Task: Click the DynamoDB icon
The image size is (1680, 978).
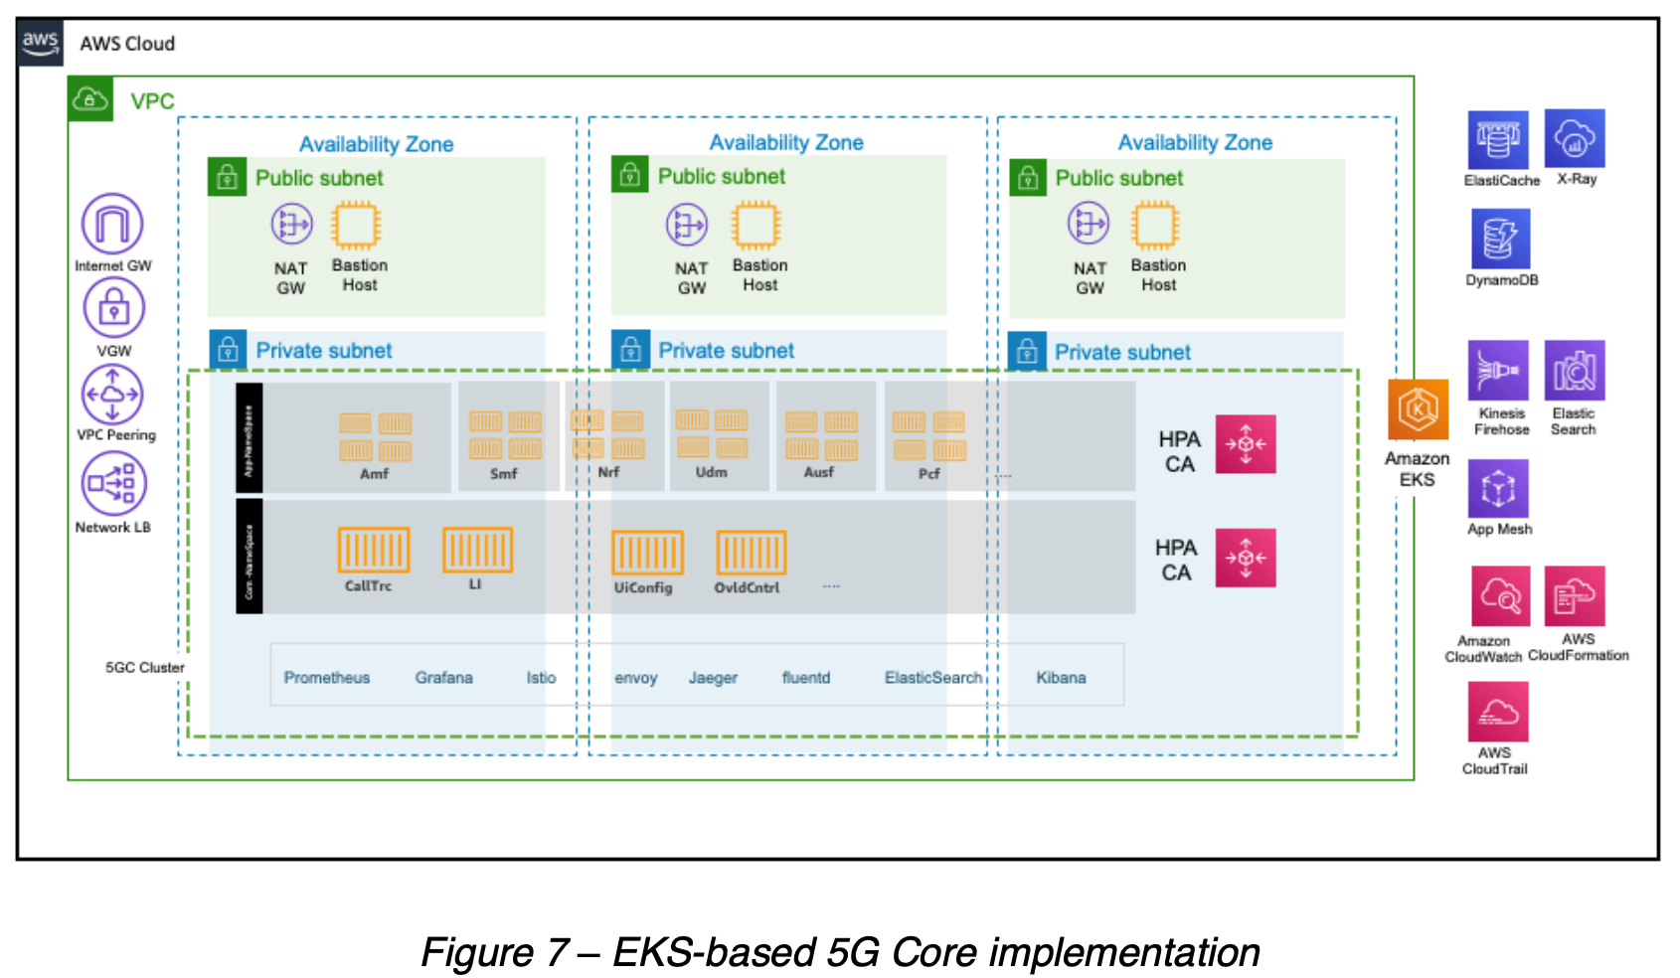Action: (1500, 239)
